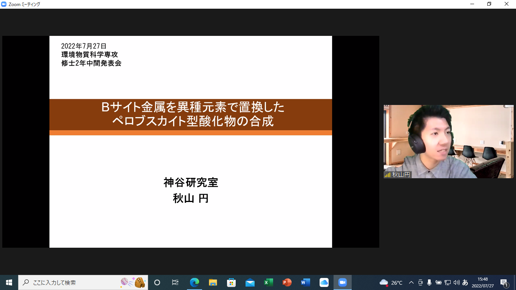Launch Microsoft Edge from taskbar

coord(195,282)
